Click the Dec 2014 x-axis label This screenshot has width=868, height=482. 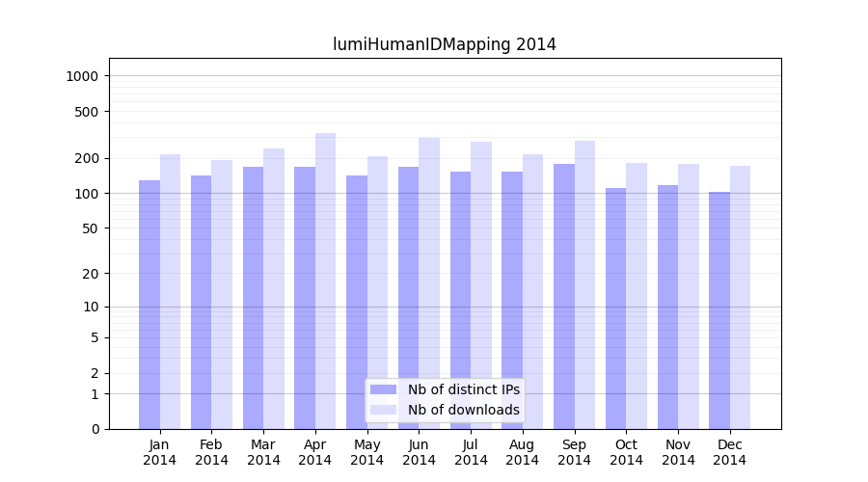(730, 452)
